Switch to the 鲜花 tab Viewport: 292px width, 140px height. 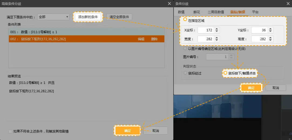coord(197,12)
